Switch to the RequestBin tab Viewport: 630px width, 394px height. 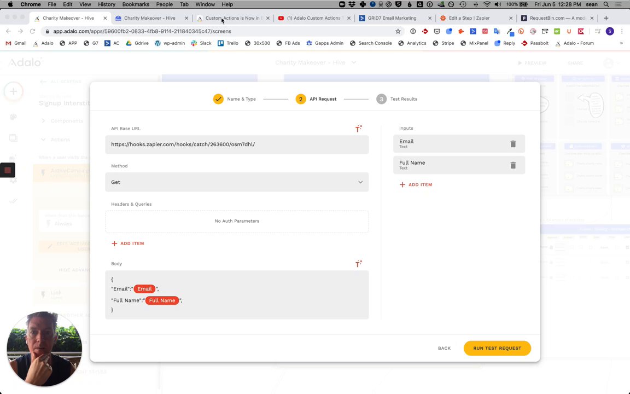(x=557, y=18)
